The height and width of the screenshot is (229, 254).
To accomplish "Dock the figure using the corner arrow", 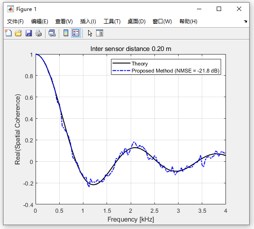I will [245, 21].
